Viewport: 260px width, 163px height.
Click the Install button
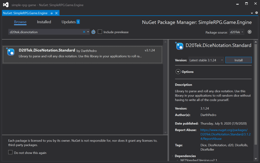tap(238, 60)
